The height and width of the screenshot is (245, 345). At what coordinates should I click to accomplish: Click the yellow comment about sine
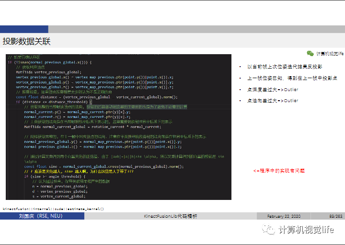tap(79, 172)
